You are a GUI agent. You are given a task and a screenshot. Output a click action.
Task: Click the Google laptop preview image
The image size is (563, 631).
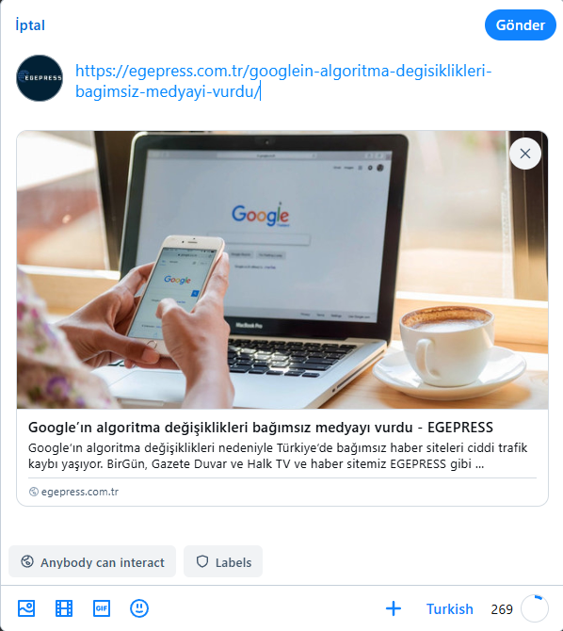[282, 269]
